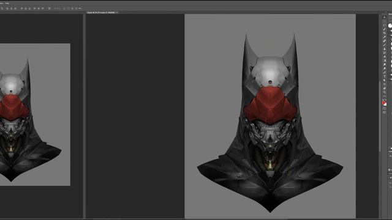392x220 pixels.
Task: Select the Zoom magnifier tool
Action: click(x=384, y=92)
